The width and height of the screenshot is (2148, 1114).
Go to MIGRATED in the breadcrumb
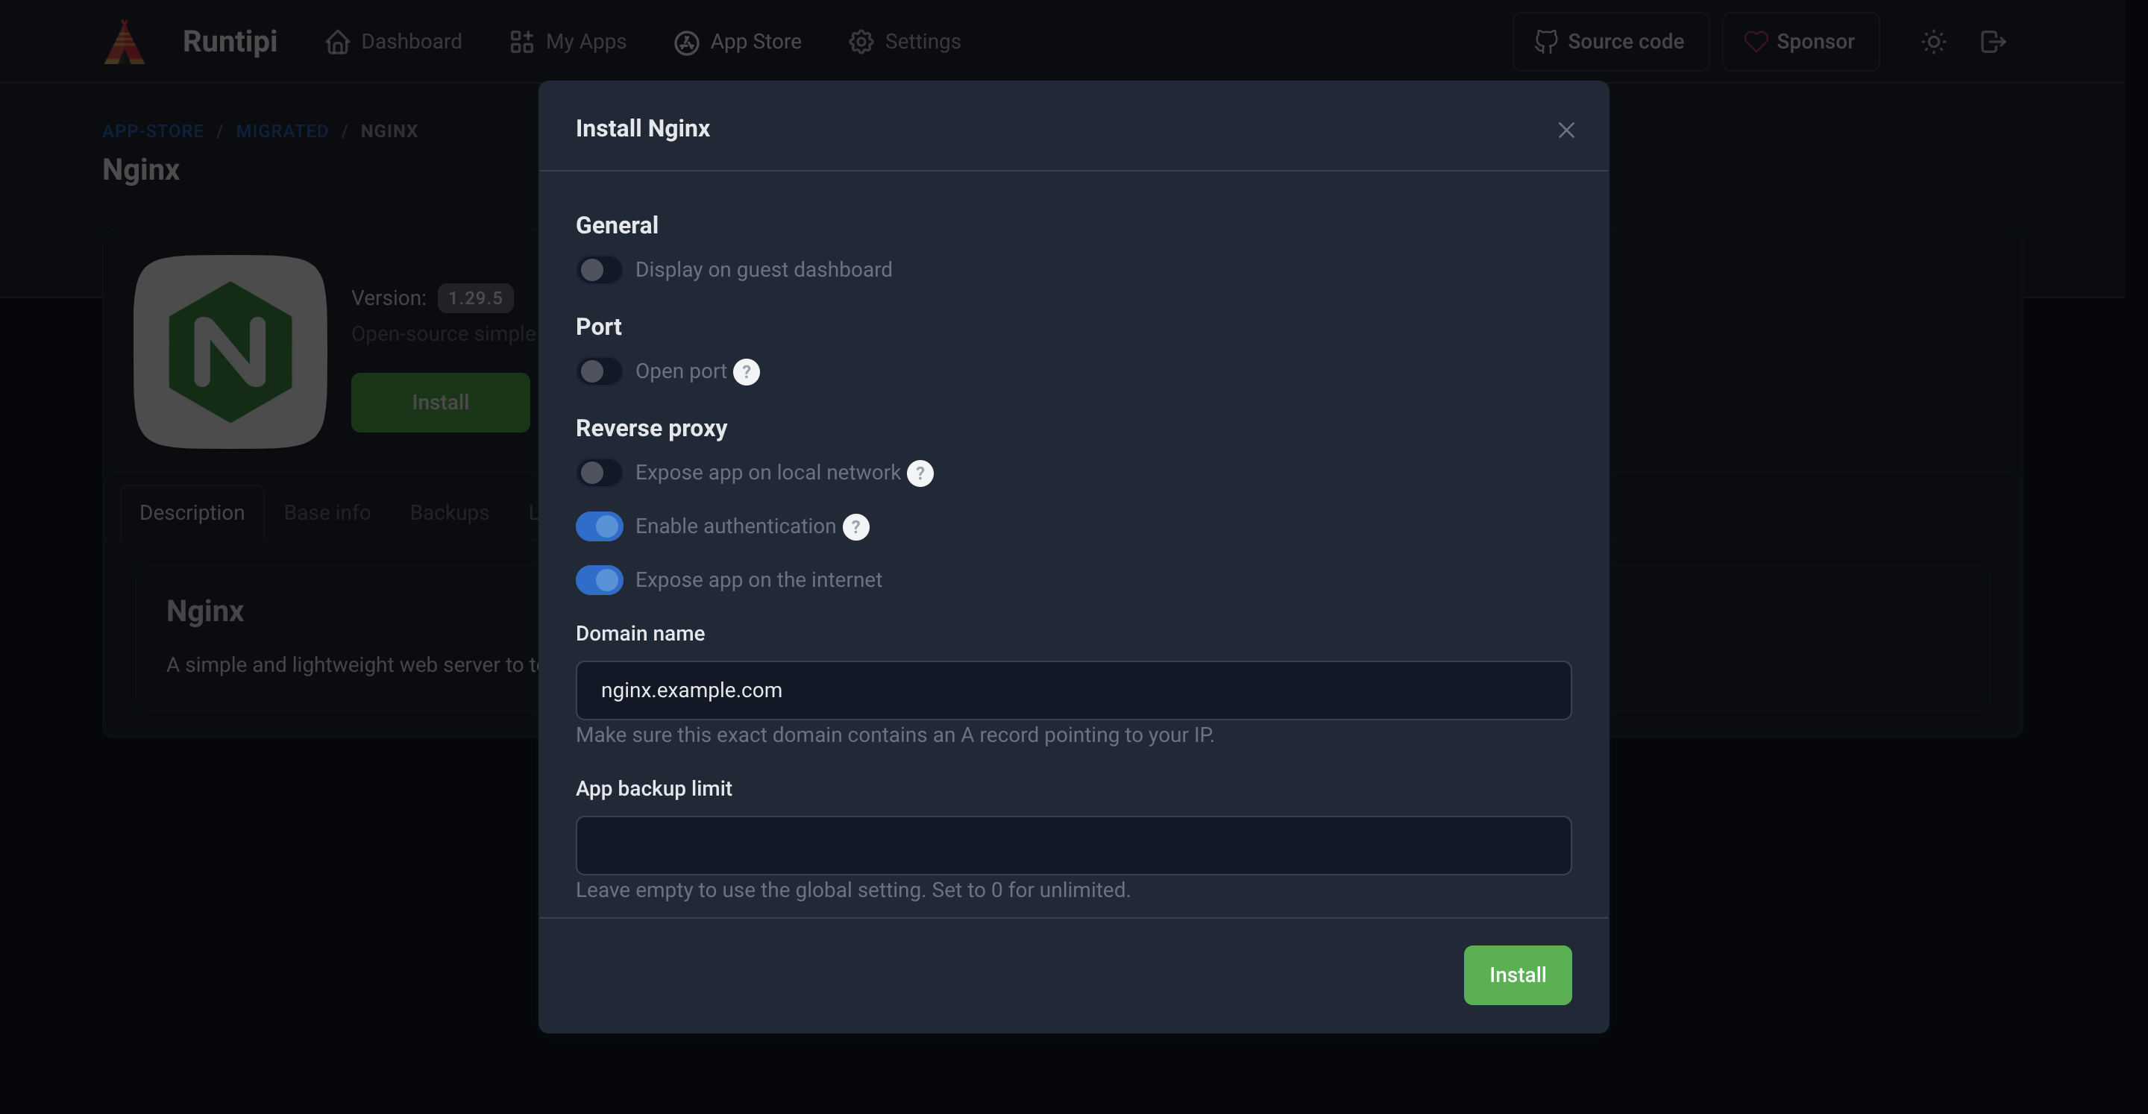point(282,131)
